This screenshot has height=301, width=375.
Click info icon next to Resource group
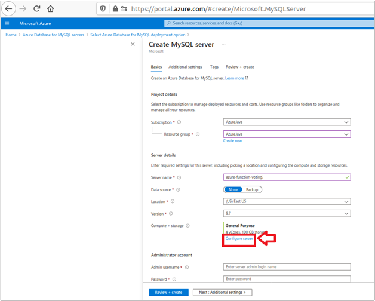click(198, 134)
